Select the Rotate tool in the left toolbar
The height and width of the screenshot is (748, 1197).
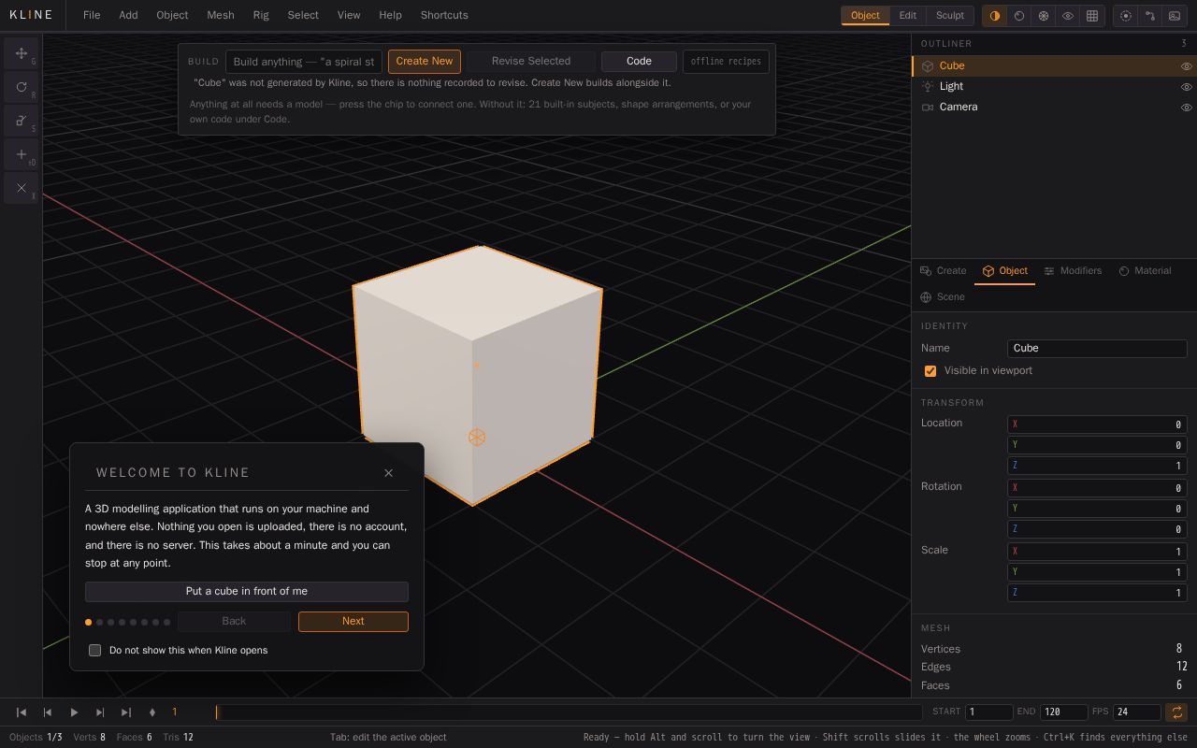tap(21, 87)
